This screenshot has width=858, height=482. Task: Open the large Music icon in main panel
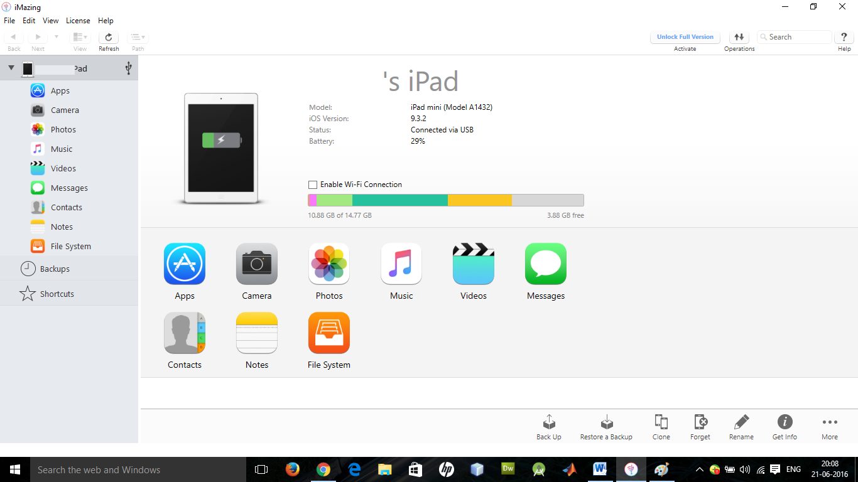click(x=401, y=264)
